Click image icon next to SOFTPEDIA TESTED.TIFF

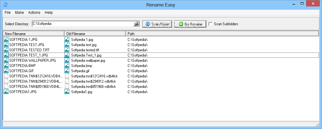point(6,50)
